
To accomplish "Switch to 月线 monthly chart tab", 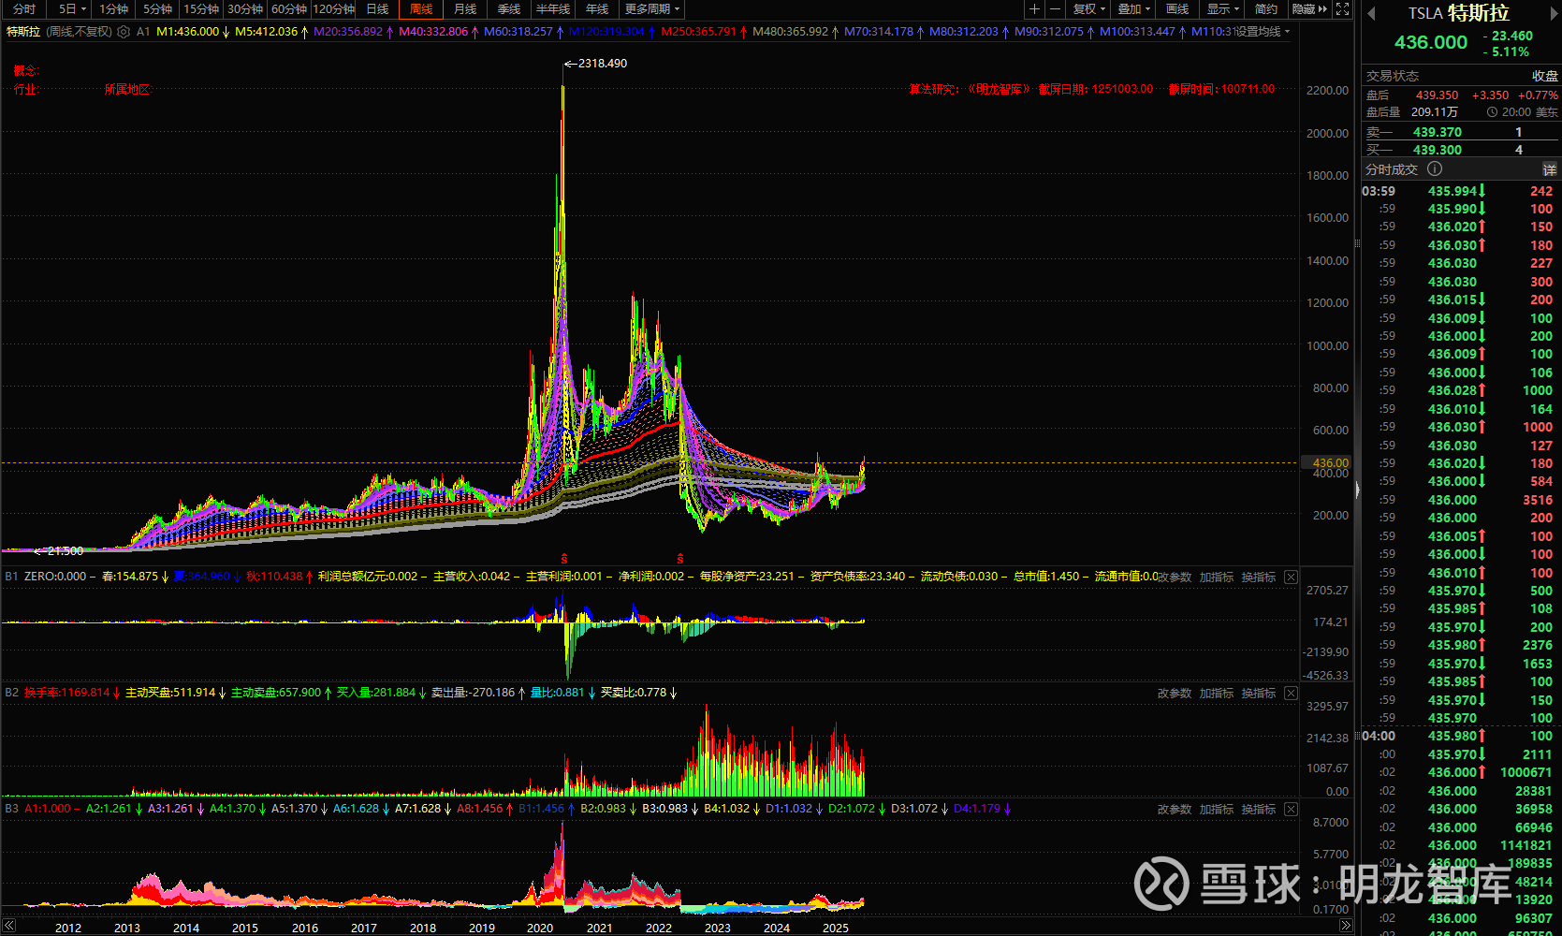I will [465, 9].
